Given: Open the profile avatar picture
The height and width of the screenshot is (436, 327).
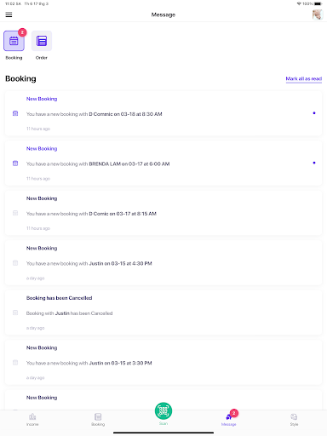Looking at the screenshot, I should [318, 14].
